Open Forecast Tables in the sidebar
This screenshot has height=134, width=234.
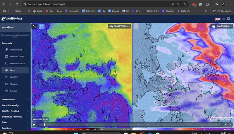[x=17, y=56]
